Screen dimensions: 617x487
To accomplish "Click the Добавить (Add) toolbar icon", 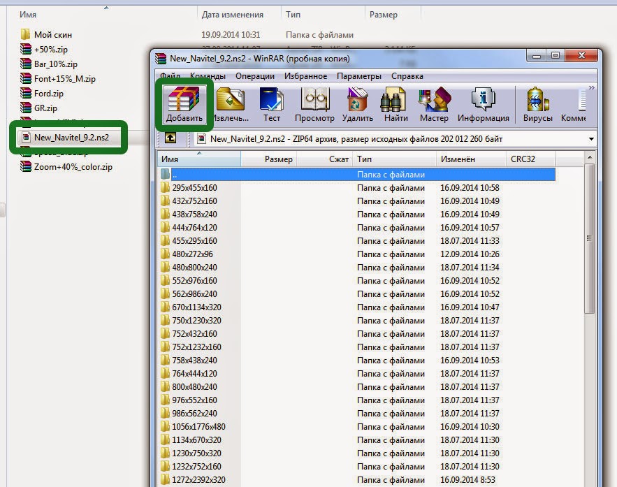I will (x=184, y=105).
